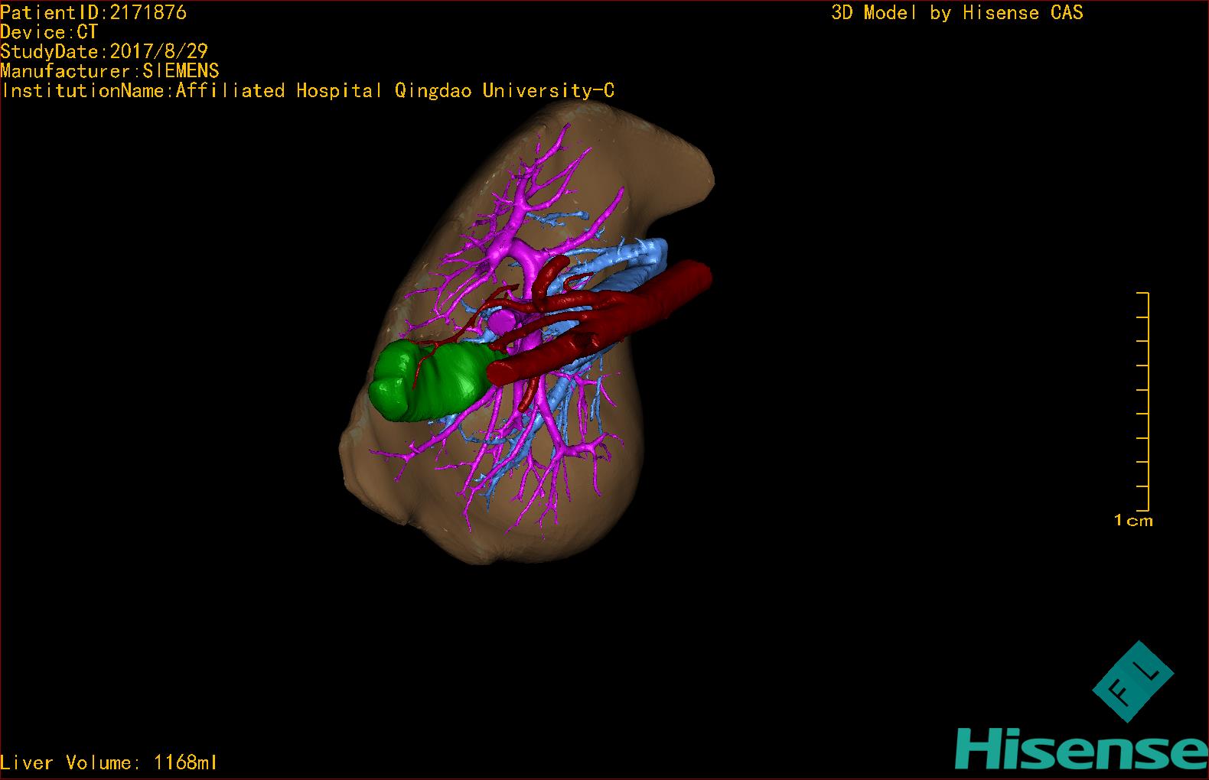Click the "Liver Volume: 1168ml" readout
1209x780 pixels.
pyautogui.click(x=109, y=762)
